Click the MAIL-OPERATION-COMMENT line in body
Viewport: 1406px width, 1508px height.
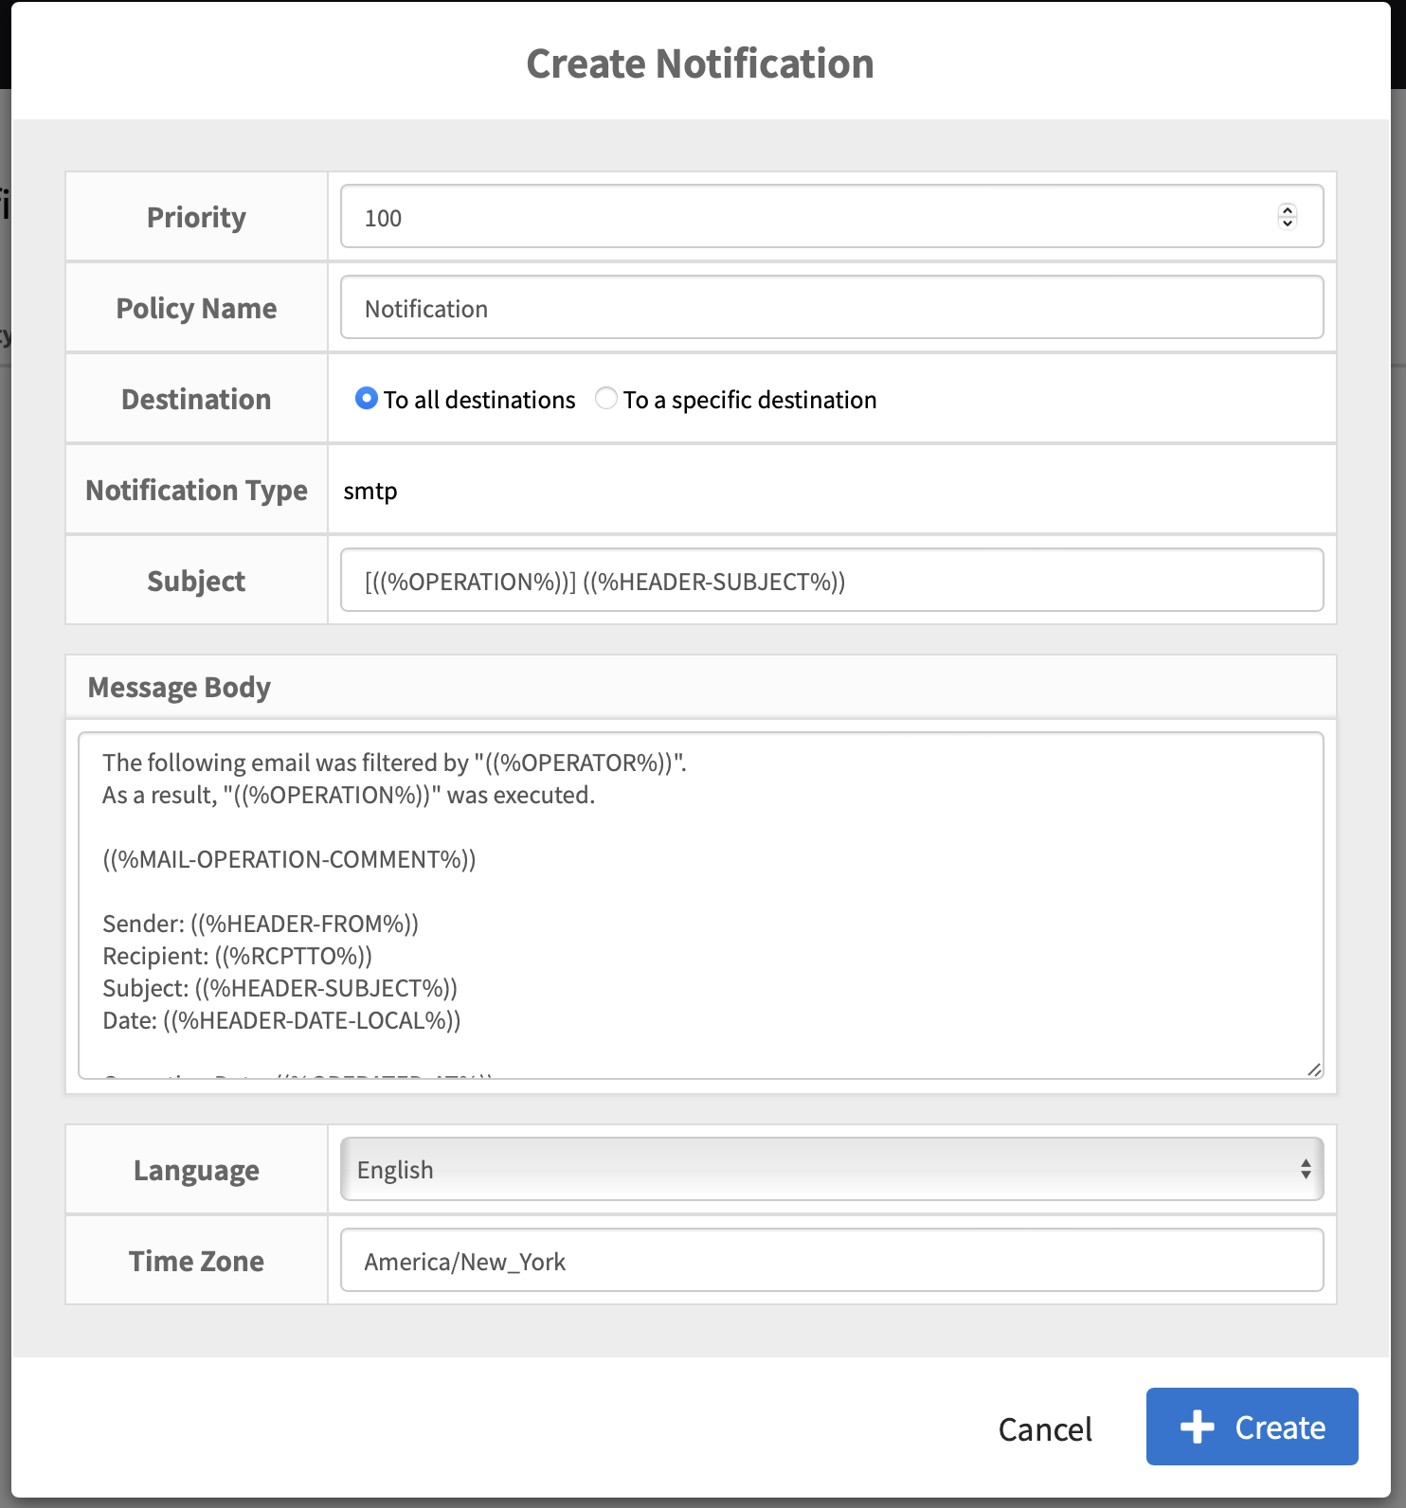click(x=289, y=859)
